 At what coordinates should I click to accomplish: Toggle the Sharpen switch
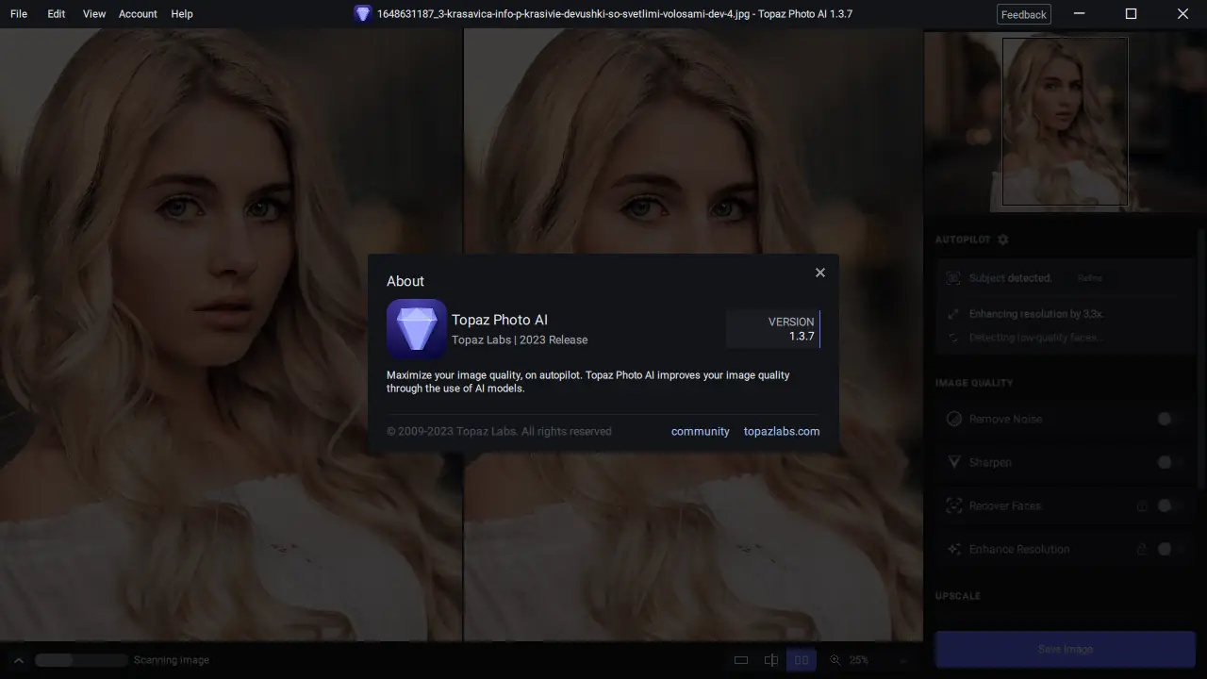(1169, 462)
